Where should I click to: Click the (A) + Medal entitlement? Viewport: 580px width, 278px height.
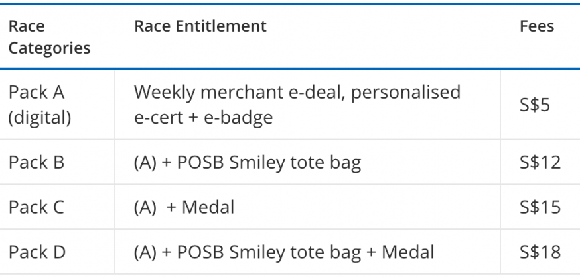(184, 207)
